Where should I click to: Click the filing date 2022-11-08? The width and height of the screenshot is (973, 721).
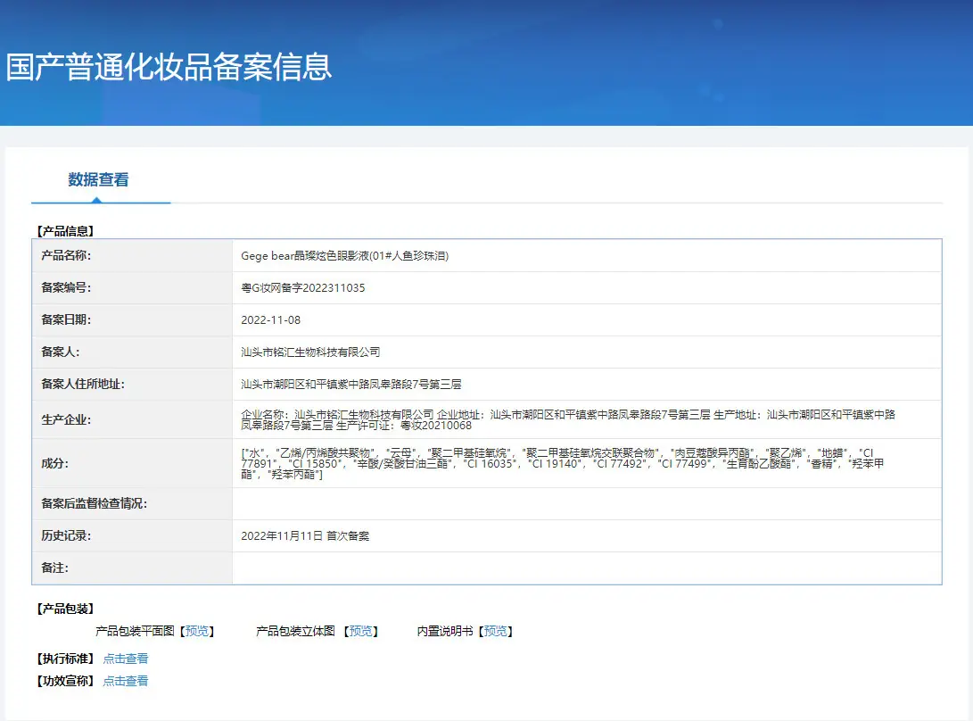tap(270, 320)
